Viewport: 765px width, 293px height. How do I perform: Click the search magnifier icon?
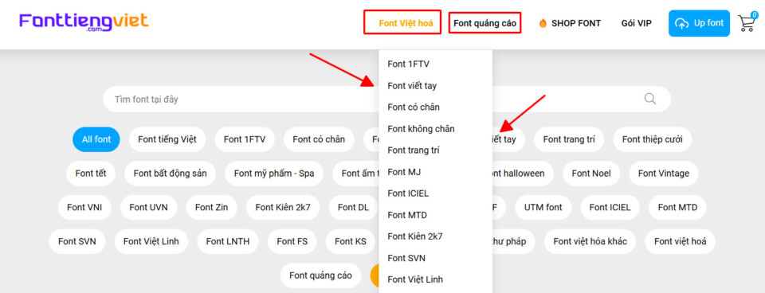(650, 99)
